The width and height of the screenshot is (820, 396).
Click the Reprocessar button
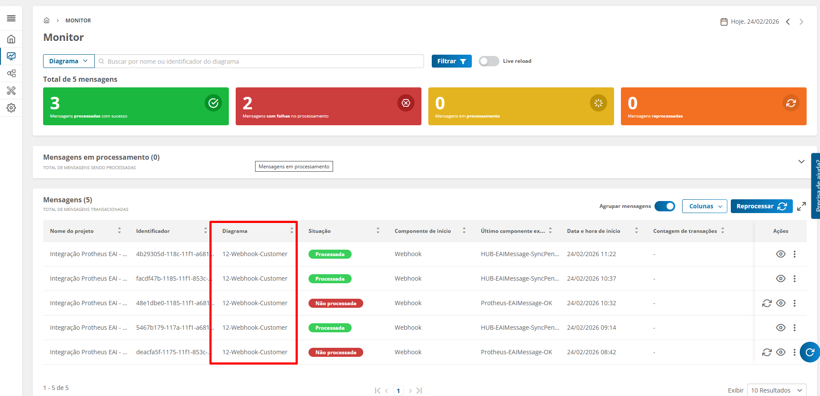click(761, 206)
